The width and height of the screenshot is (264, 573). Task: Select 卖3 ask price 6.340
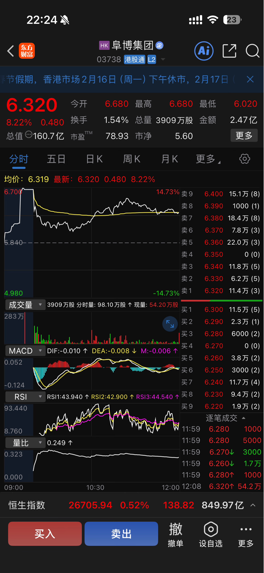tap(221, 267)
